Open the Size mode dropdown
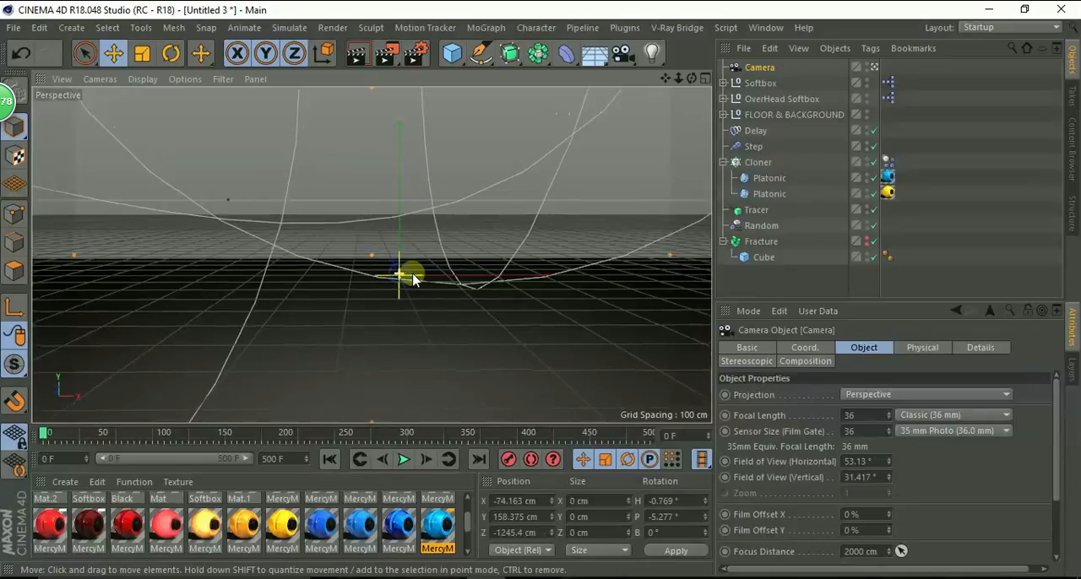1081x579 pixels. click(x=598, y=550)
